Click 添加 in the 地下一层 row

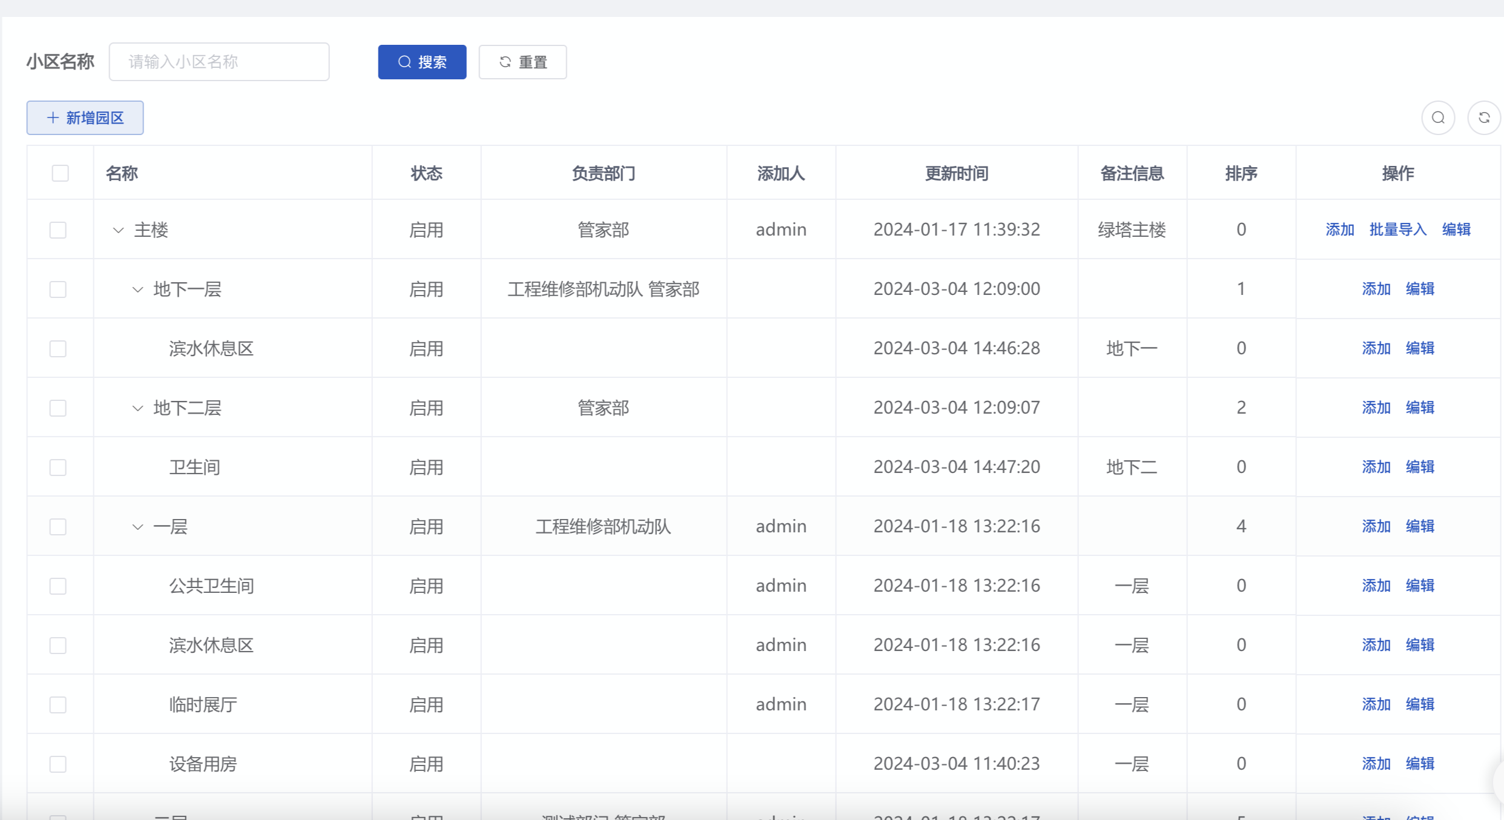(1376, 289)
